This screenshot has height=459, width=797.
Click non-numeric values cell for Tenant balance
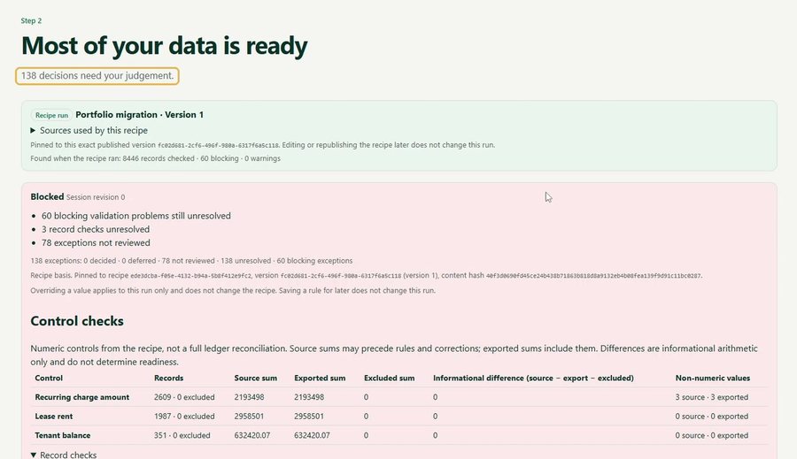(712, 435)
